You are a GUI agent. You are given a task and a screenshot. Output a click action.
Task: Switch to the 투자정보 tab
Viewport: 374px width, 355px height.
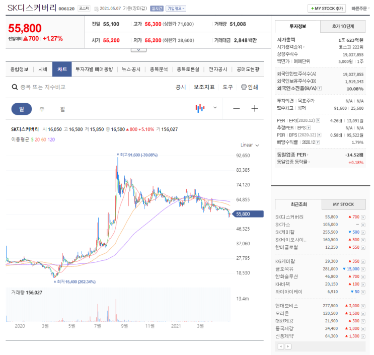pos(297,26)
